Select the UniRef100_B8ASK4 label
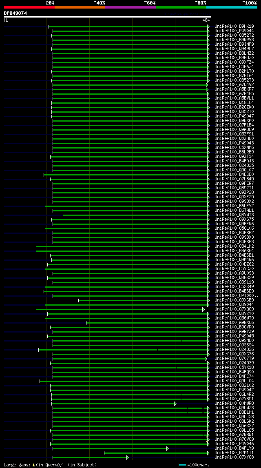 click(234, 251)
